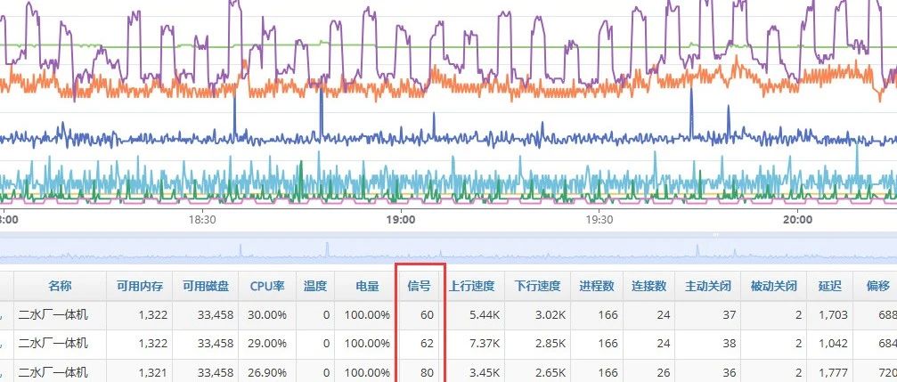Click active-close cell 37
Screen dimensions: 897x382
tap(730, 315)
